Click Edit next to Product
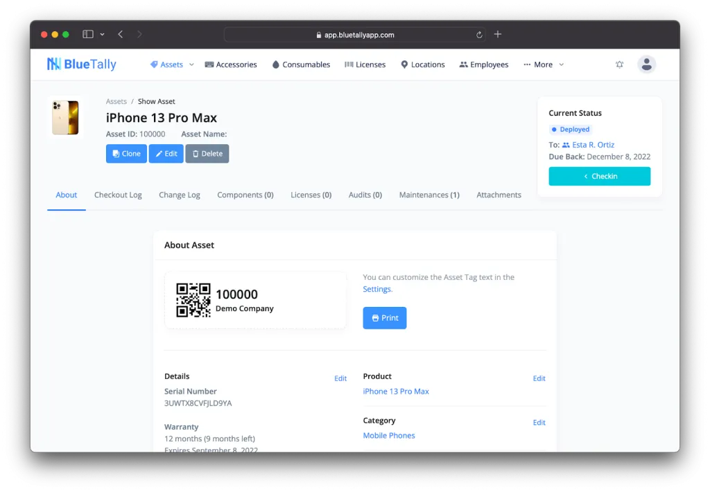The height and width of the screenshot is (492, 710). [x=539, y=378]
